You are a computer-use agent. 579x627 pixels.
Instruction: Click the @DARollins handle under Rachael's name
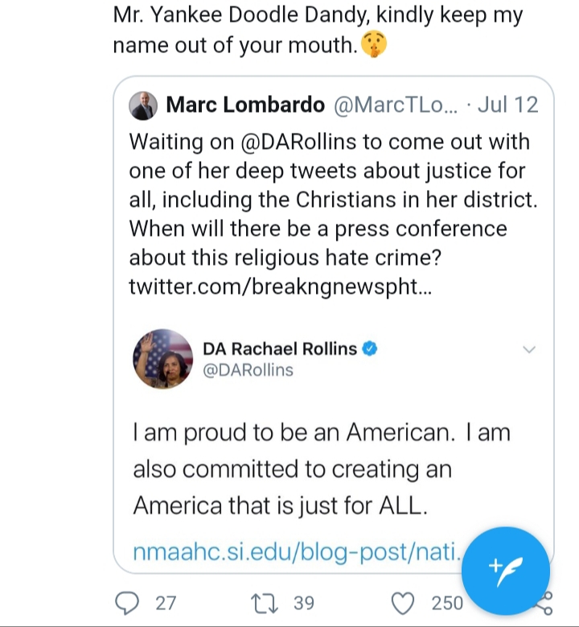(x=248, y=370)
